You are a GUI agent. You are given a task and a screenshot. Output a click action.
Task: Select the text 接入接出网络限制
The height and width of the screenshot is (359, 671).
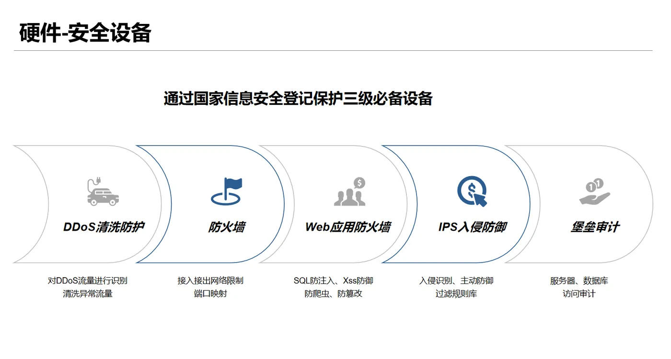(210, 280)
